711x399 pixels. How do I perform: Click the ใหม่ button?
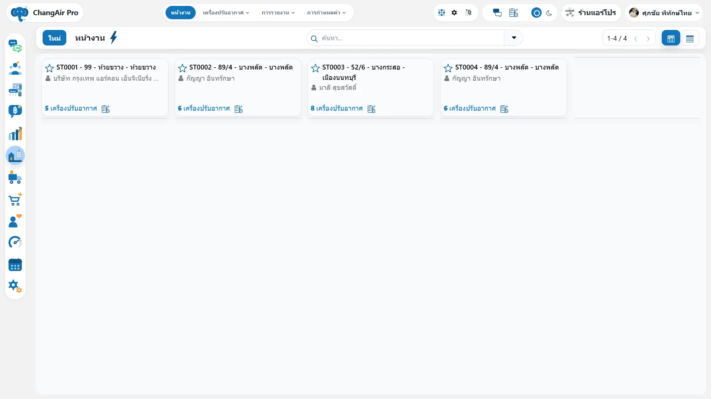tap(54, 38)
